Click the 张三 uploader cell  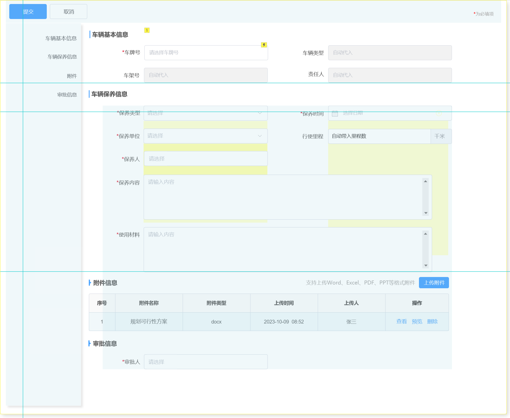coord(352,321)
